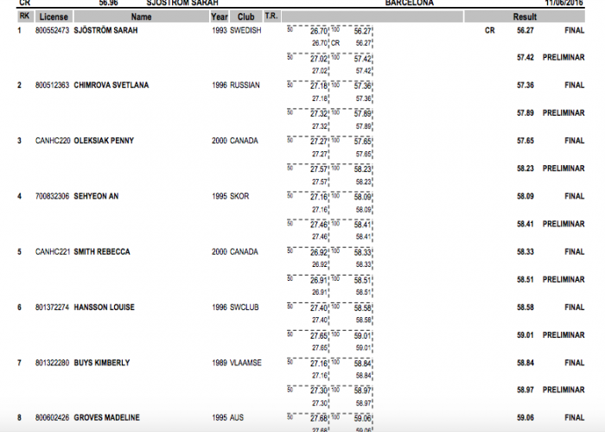Image resolution: width=605 pixels, height=432 pixels.
Task: Click year 2000 in Oleksiak's row
Action: 220,140
